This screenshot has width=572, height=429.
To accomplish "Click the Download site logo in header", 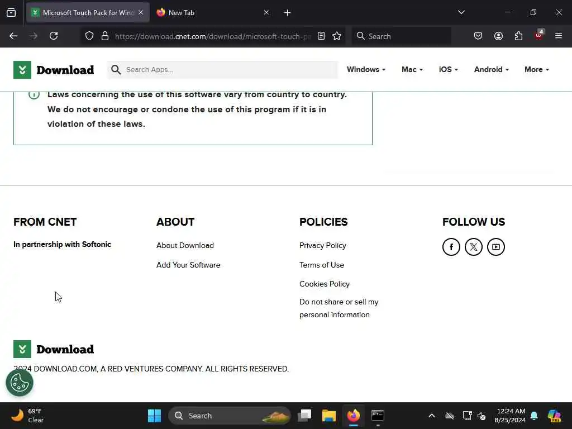I will (54, 70).
